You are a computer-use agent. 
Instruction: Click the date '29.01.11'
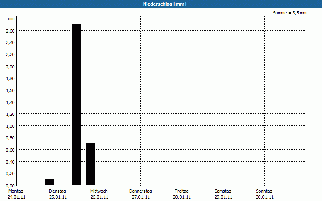[223, 197]
